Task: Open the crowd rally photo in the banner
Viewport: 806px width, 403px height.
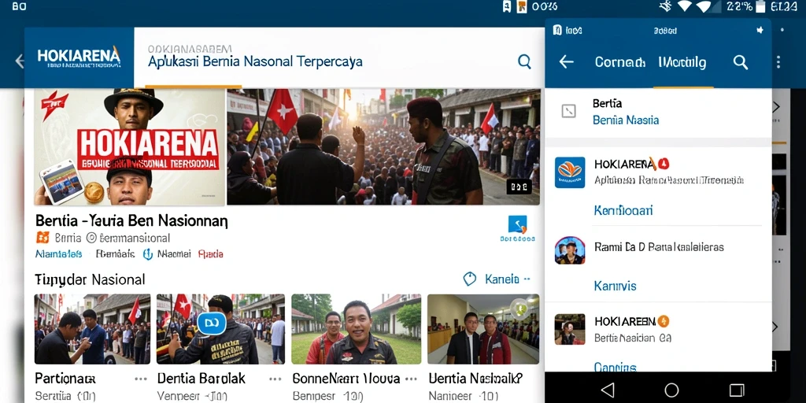Action: click(x=383, y=147)
